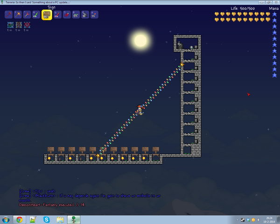Click the volume speaker tray icon
Screen dimensions: 280x224
(259, 220)
